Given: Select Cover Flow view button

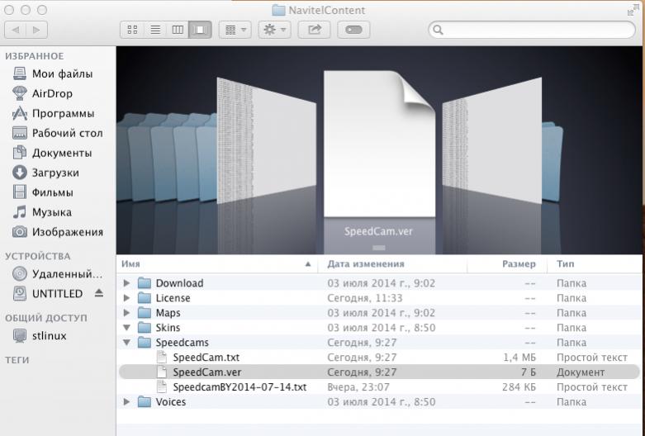Looking at the screenshot, I should point(199,30).
